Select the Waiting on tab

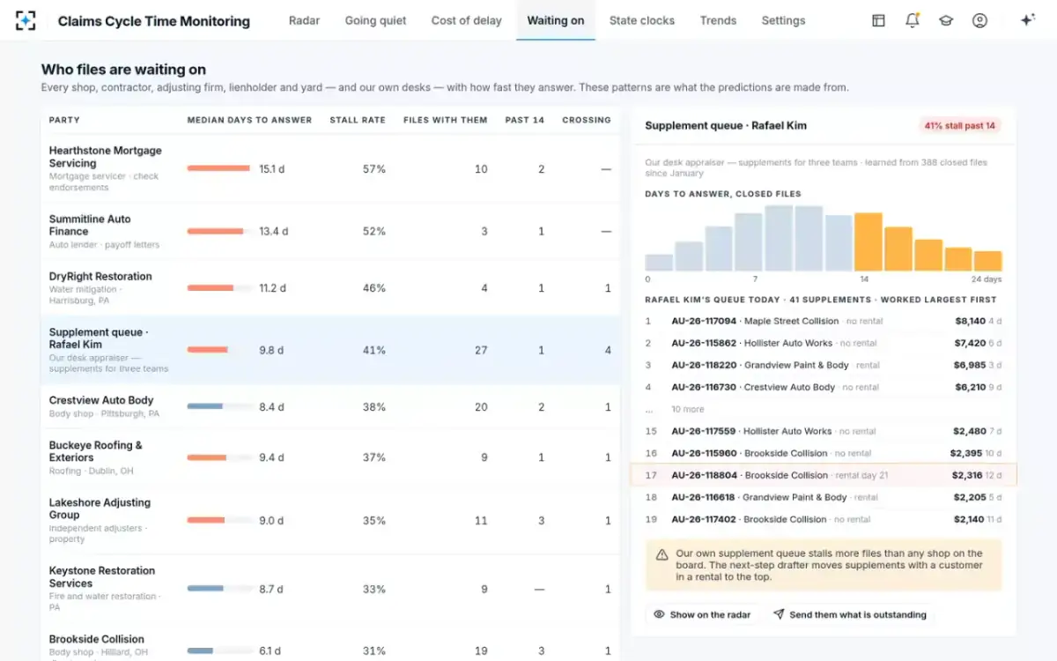click(x=556, y=20)
